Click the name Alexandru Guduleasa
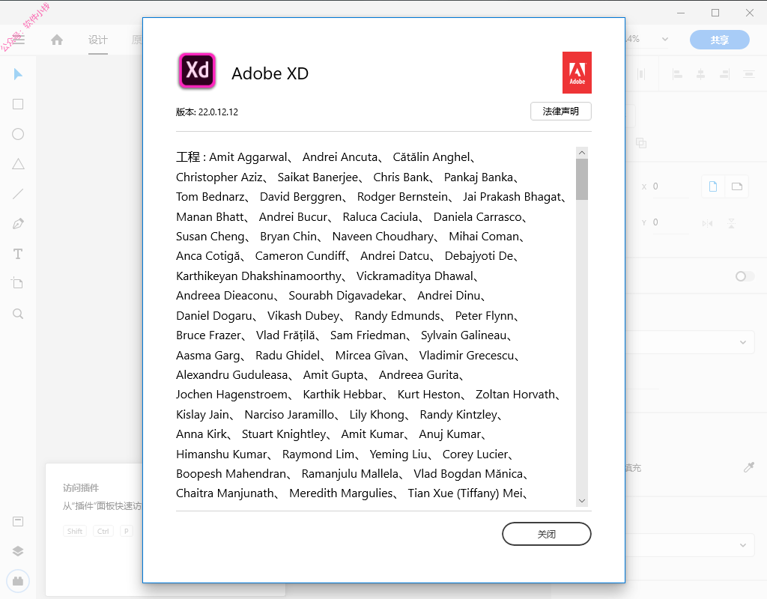Screen dimensions: 767x599 232,374
